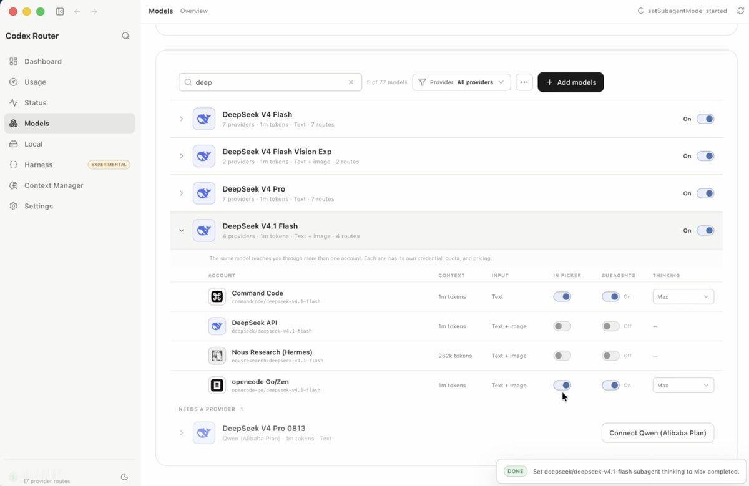
Task: Click Connect Qwen (Alibaba Plan) button
Action: pos(658,433)
